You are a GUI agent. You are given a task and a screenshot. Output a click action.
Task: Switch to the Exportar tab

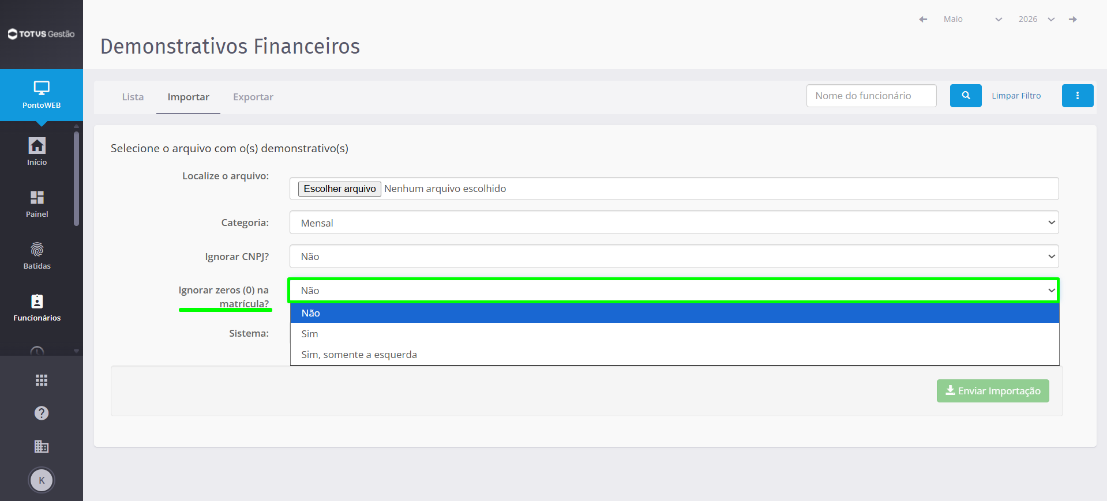coord(253,97)
